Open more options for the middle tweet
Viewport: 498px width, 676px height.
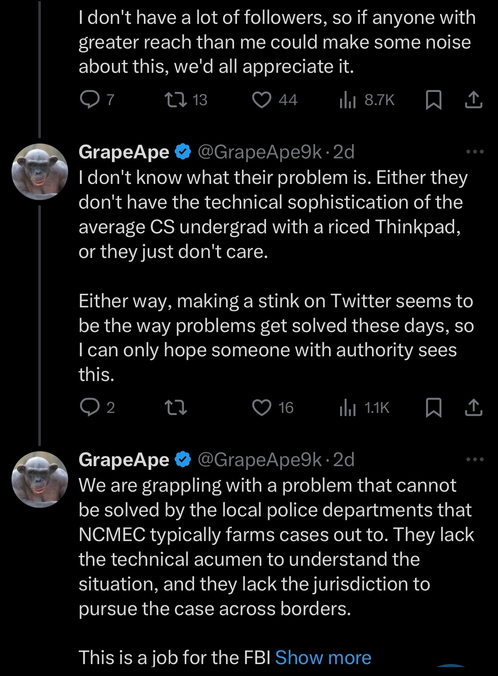pos(475,152)
